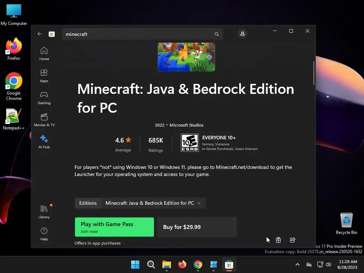Select Notepad++ desktop shortcut
The image size is (364, 273).
14,119
